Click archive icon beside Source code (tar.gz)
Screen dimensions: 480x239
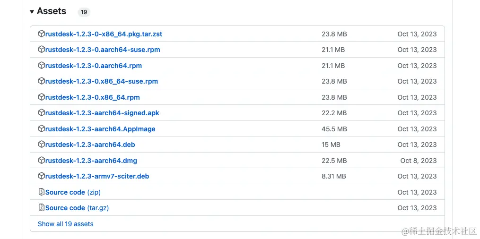(x=42, y=208)
